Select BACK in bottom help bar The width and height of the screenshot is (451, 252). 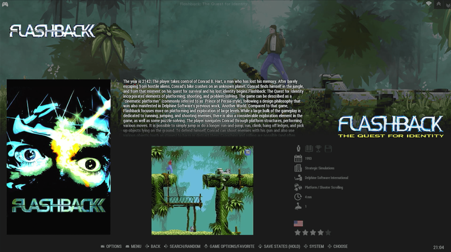point(156,246)
